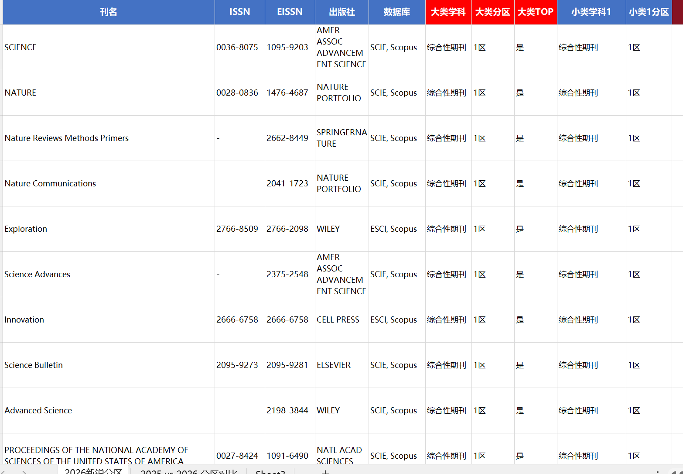Image resolution: width=683 pixels, height=474 pixels.
Task: Select EISSN value 2766-2098
Action: [290, 229]
